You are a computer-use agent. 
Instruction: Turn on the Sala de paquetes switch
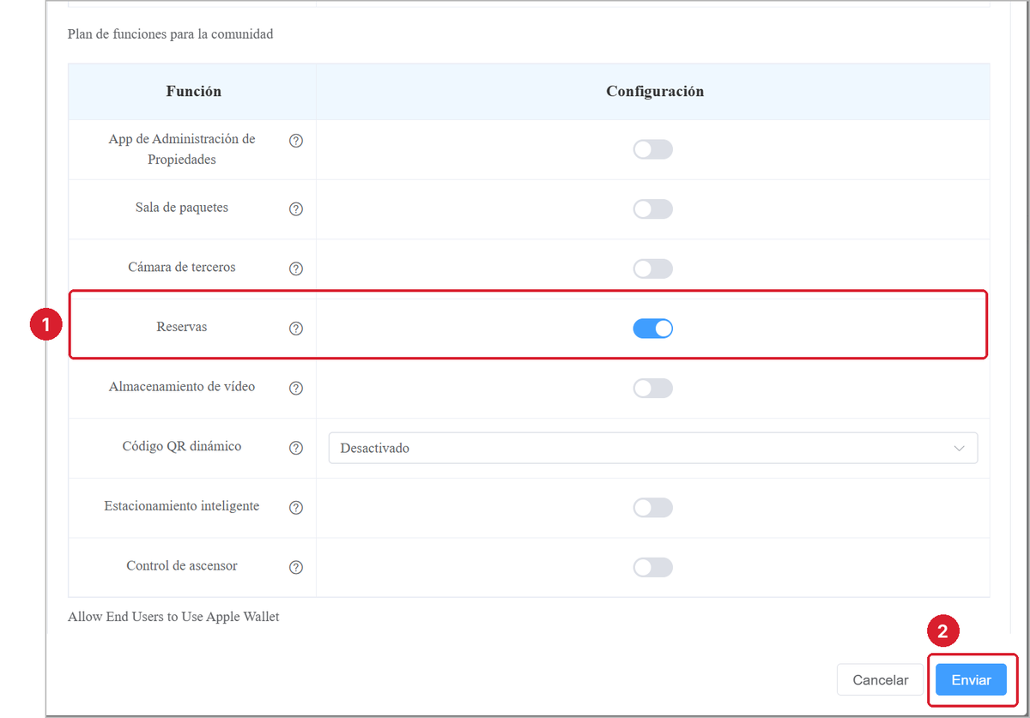click(x=652, y=209)
